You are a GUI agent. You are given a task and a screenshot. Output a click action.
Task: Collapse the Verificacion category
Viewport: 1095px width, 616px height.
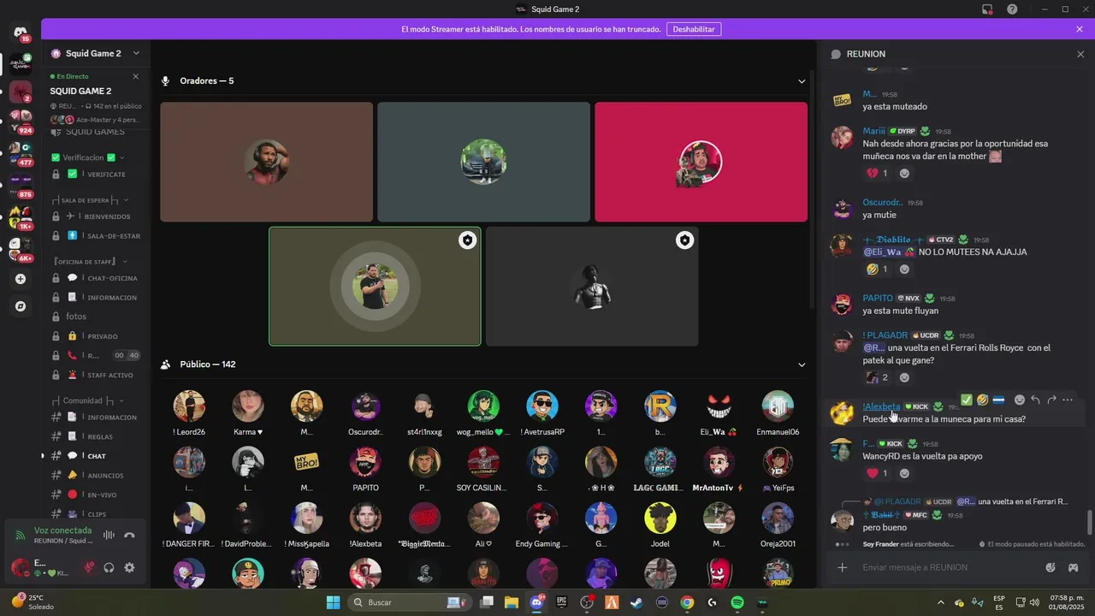click(x=88, y=157)
